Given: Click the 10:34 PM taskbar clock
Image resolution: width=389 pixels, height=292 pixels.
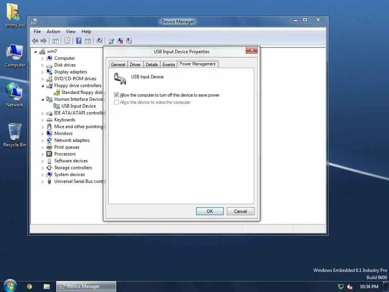Looking at the screenshot, I should 369,287.
